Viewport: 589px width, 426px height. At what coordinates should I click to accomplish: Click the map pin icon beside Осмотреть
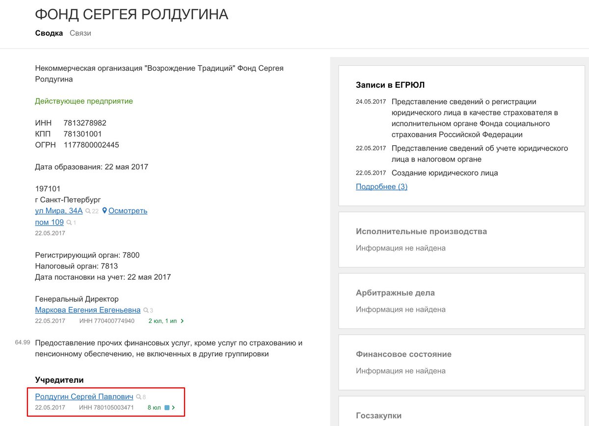(x=105, y=211)
